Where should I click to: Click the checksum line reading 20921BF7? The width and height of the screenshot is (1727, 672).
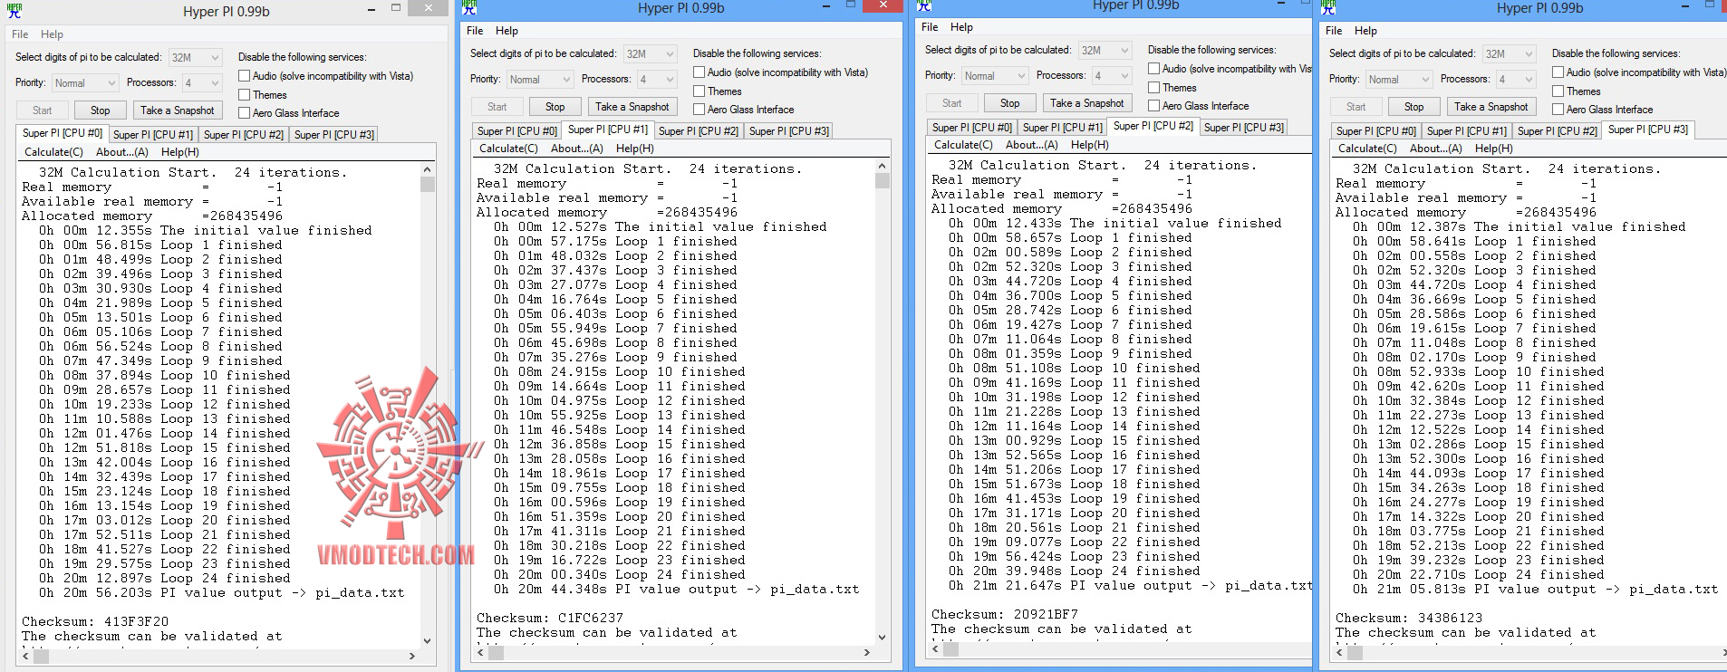(x=1005, y=615)
